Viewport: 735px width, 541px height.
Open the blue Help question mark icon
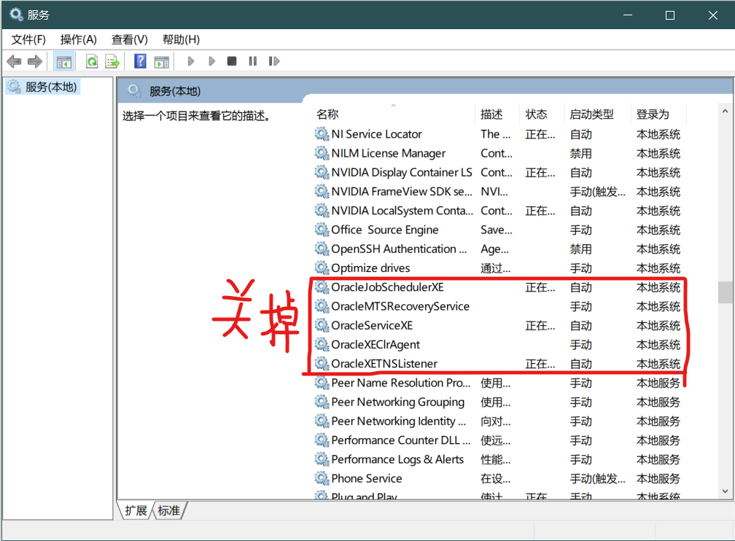tap(140, 61)
